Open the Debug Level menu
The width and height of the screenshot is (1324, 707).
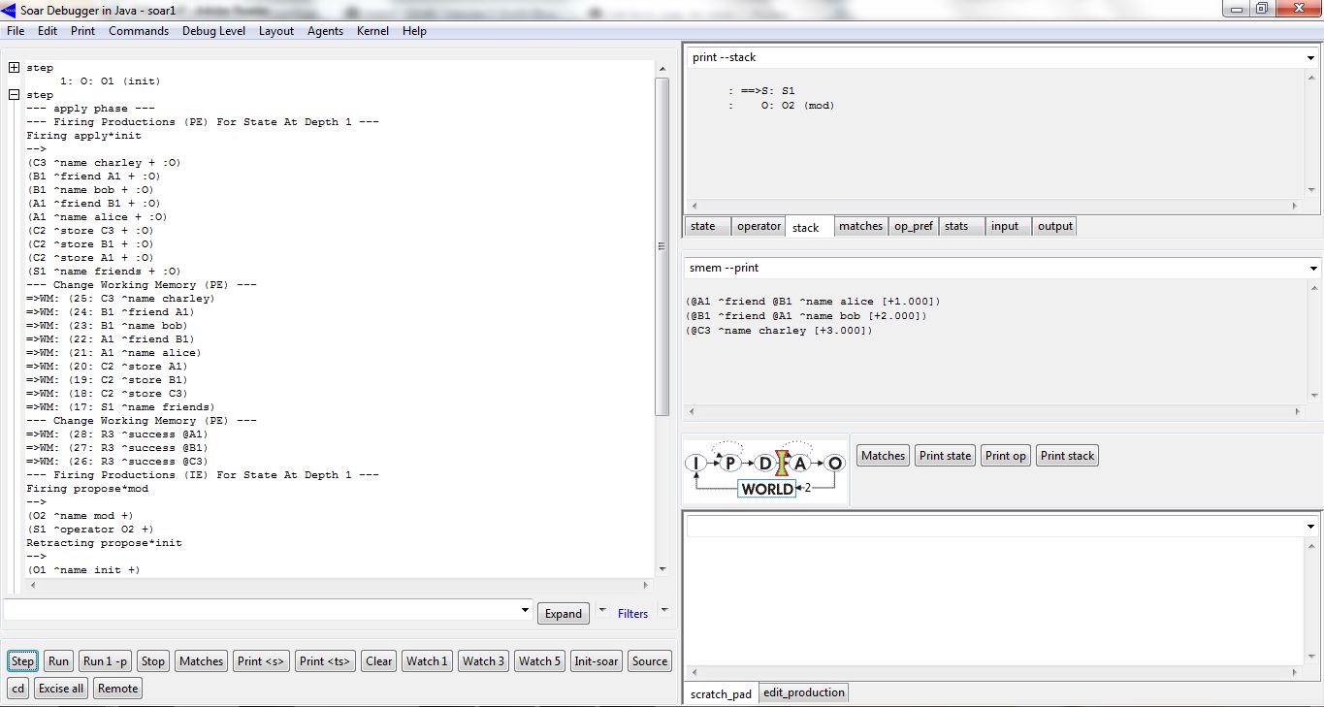tap(213, 31)
